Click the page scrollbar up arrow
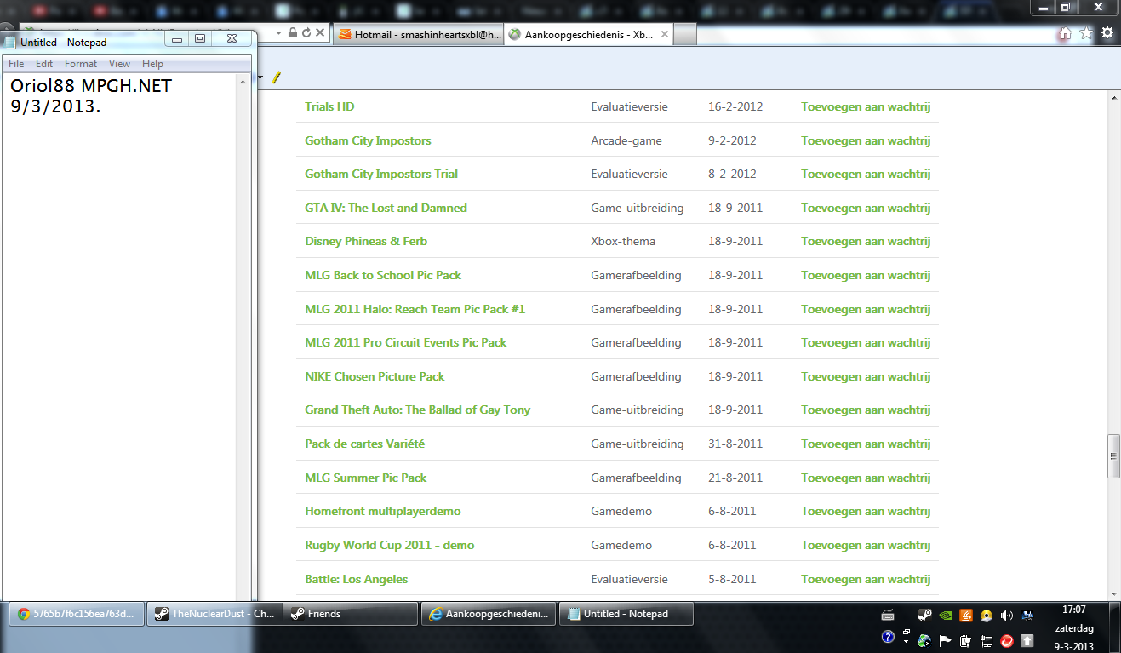Image resolution: width=1121 pixels, height=653 pixels. [x=1112, y=97]
